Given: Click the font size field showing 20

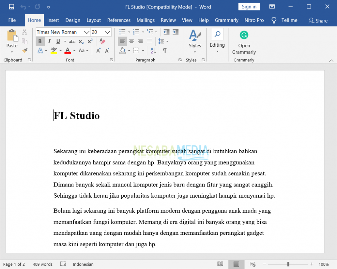Looking at the screenshot, I should click(x=97, y=32).
